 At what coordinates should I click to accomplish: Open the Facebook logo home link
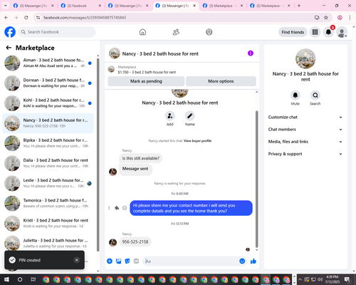click(10, 32)
